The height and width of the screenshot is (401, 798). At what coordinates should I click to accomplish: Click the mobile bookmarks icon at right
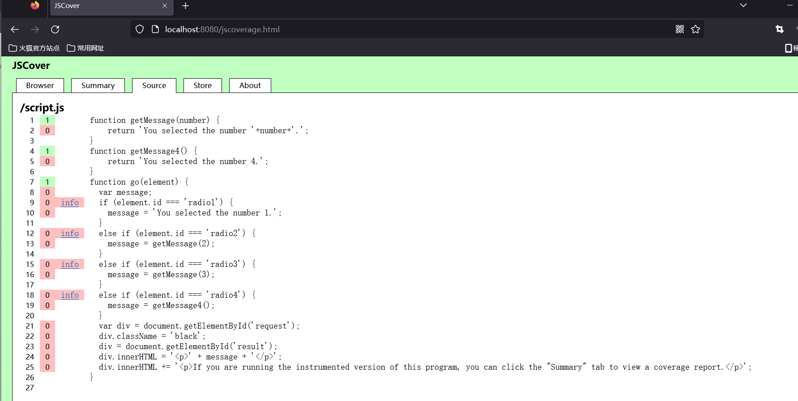[789, 48]
